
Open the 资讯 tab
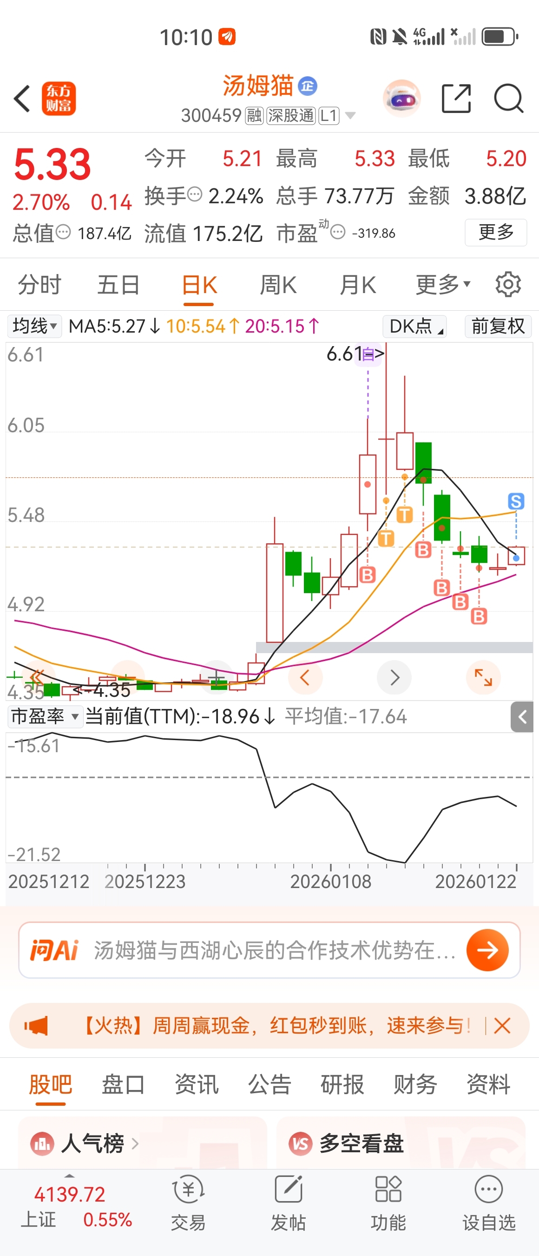196,1085
